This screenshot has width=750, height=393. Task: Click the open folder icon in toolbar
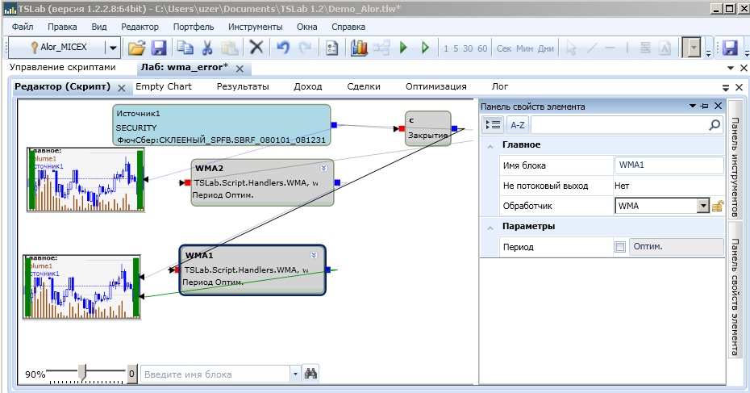coord(137,48)
